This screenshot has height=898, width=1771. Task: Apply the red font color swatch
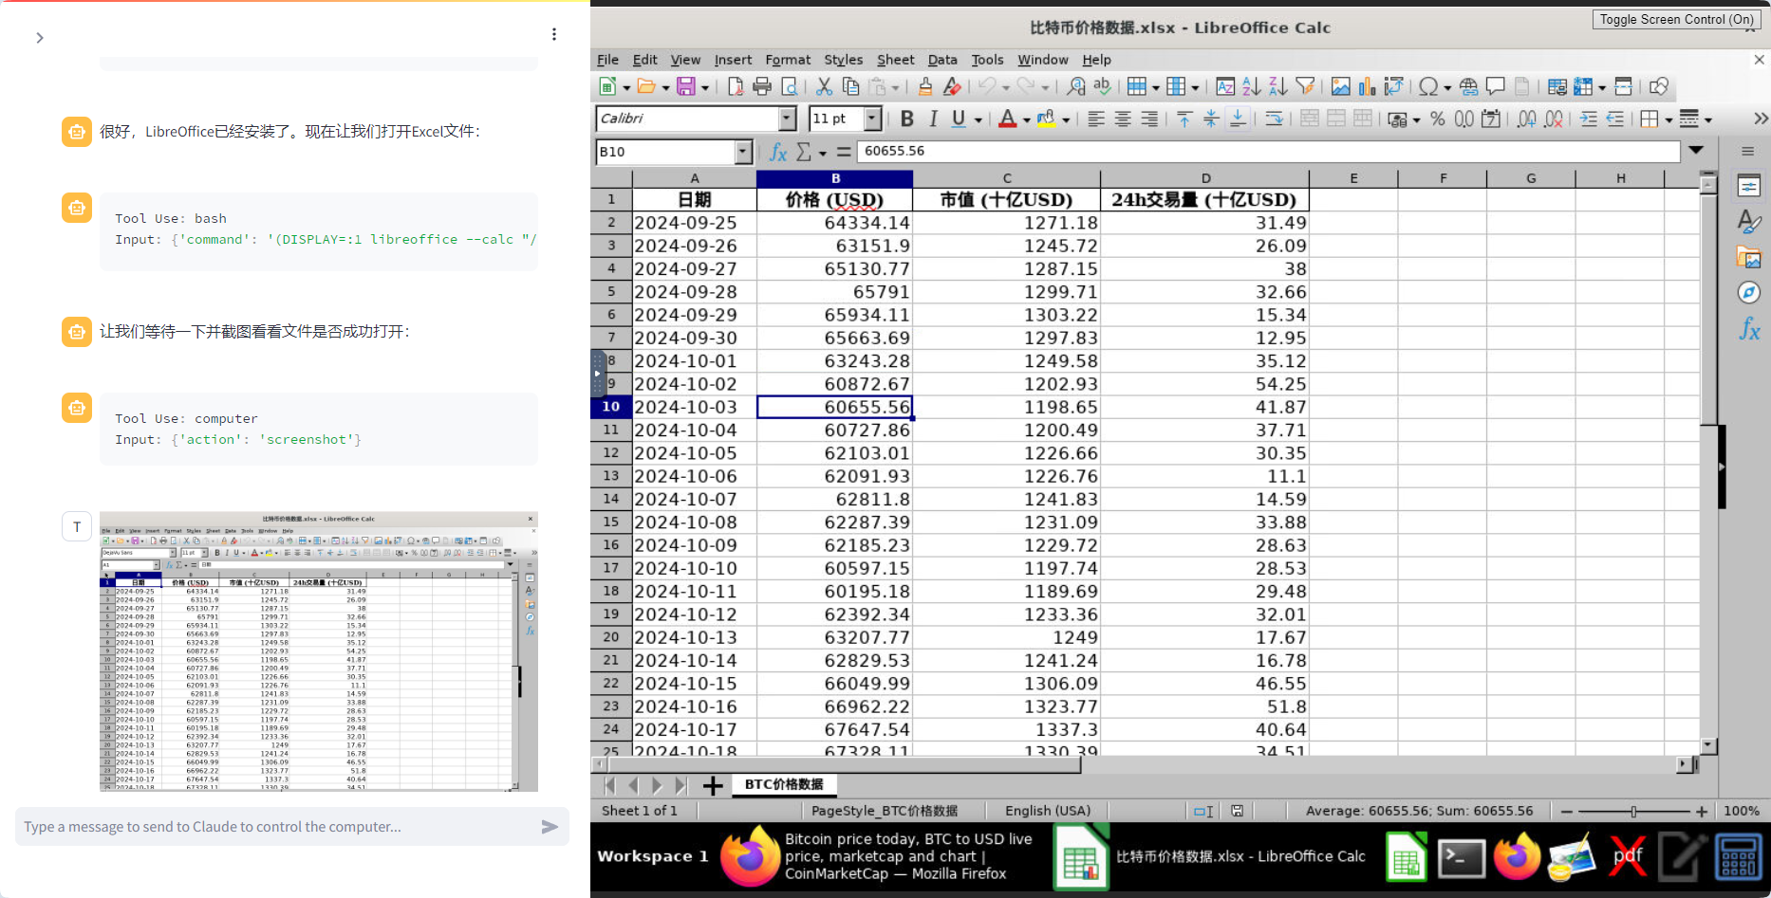[x=1008, y=119]
